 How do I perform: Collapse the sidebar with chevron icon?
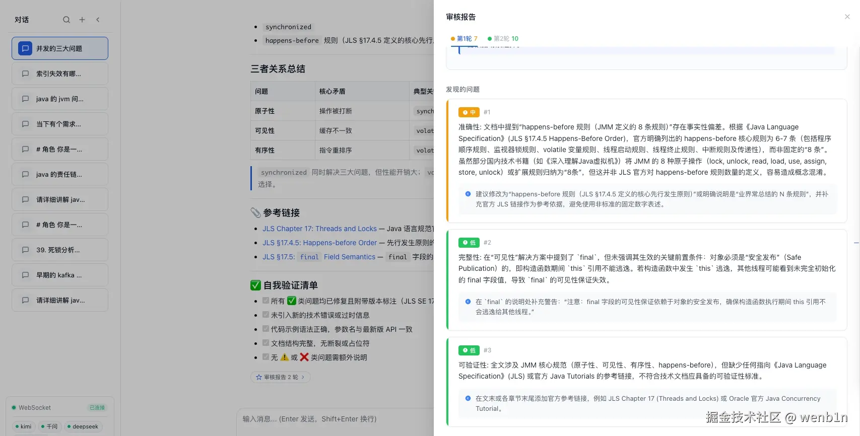point(98,20)
